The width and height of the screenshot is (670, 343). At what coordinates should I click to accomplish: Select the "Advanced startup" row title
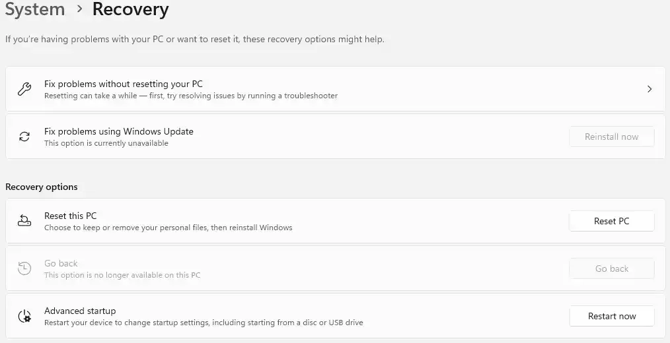click(x=80, y=311)
